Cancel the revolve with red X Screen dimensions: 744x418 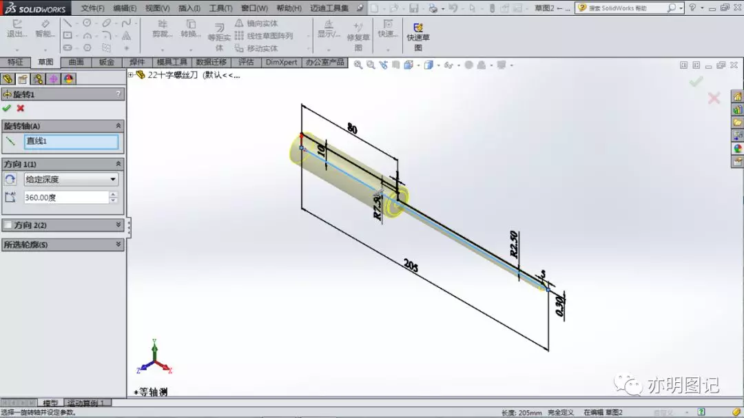tap(21, 108)
